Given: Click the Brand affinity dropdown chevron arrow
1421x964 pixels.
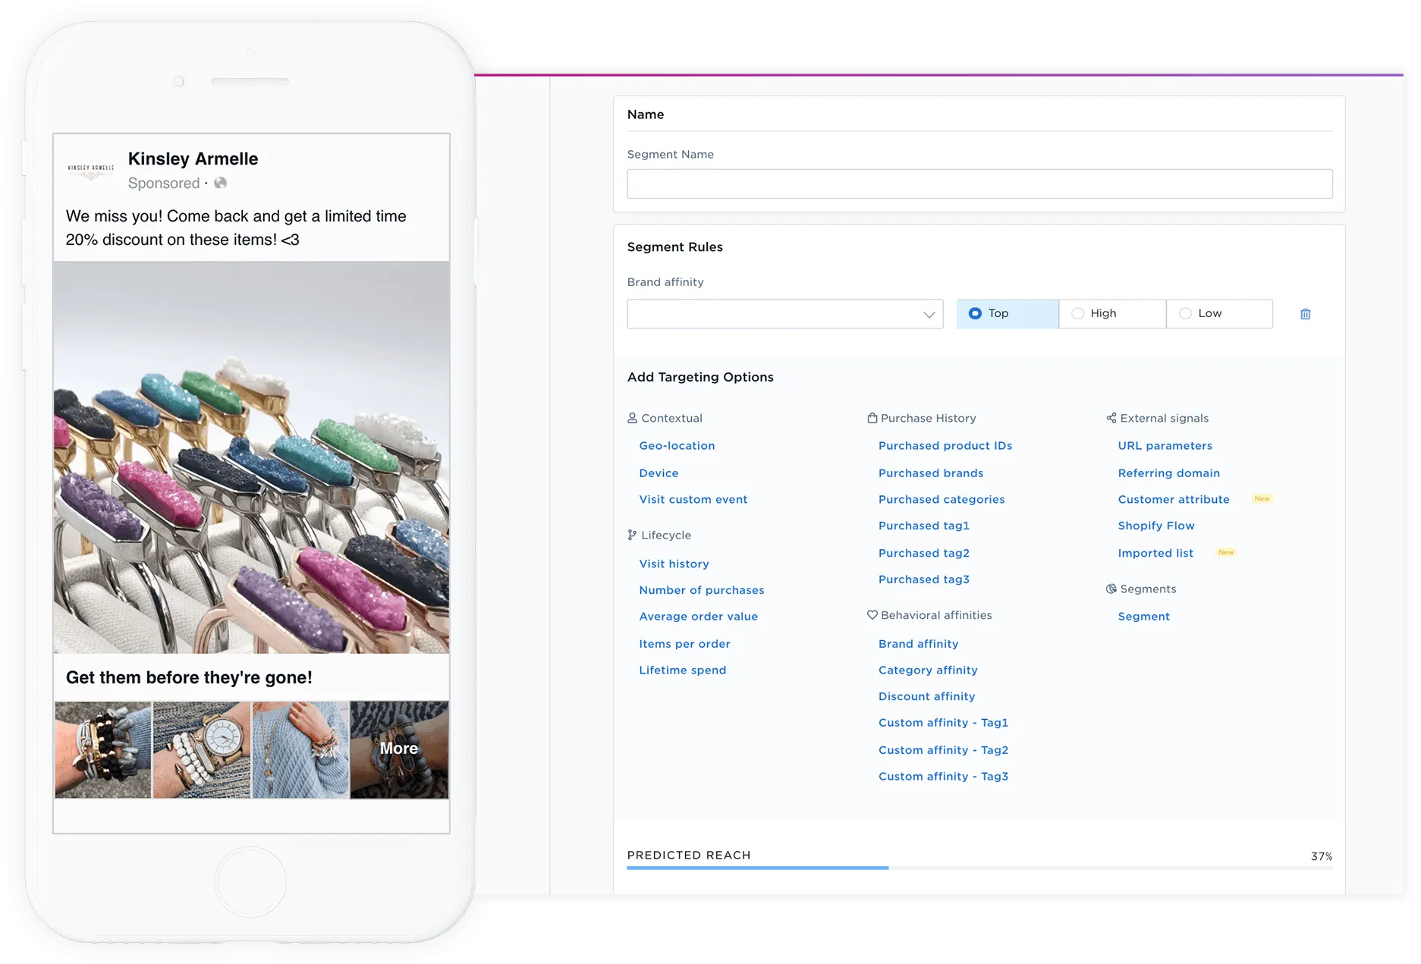Looking at the screenshot, I should pyautogui.click(x=929, y=315).
